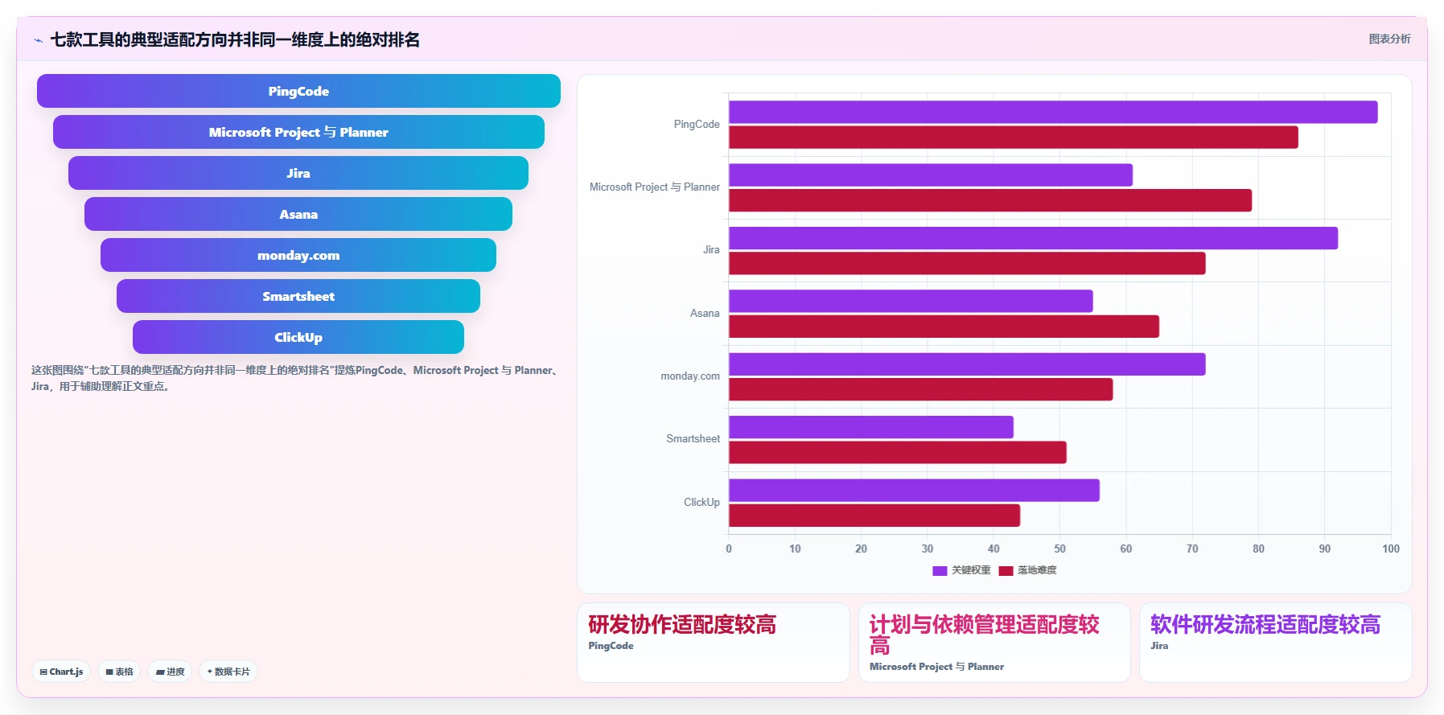The width and height of the screenshot is (1444, 715).
Task: Click Smartsheet red 落地难度 bar
Action: point(898,453)
